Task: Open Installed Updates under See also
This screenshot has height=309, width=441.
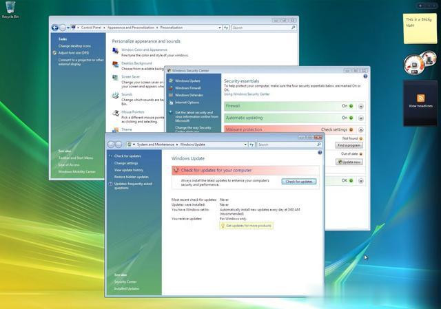Action: [127, 289]
